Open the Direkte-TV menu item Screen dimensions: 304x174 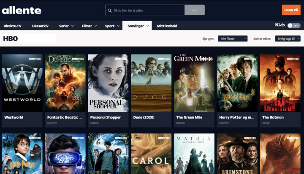point(12,26)
